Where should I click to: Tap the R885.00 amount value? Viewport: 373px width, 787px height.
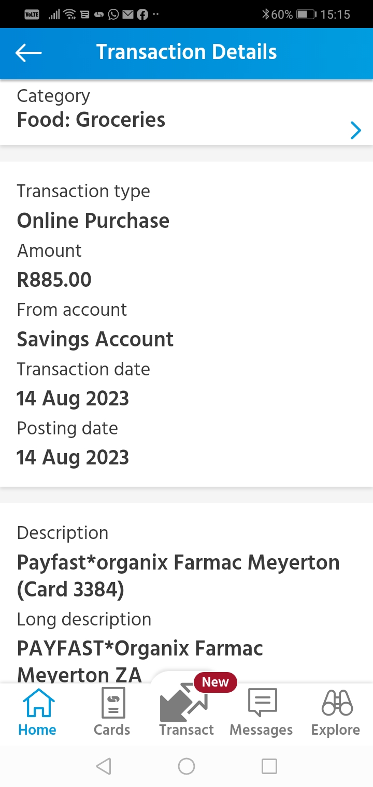point(54,280)
